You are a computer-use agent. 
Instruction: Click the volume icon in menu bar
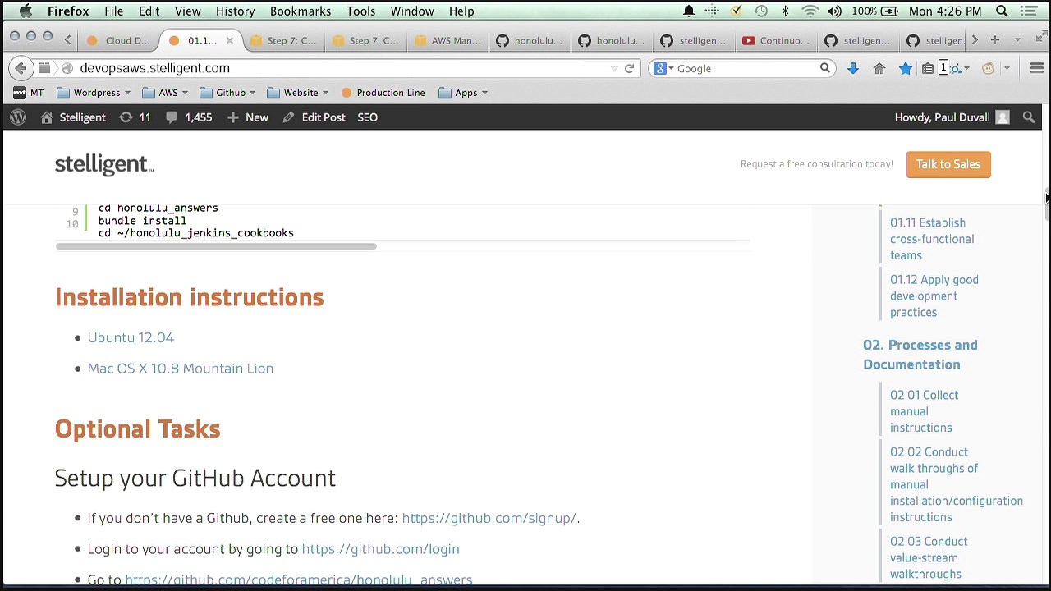[834, 11]
